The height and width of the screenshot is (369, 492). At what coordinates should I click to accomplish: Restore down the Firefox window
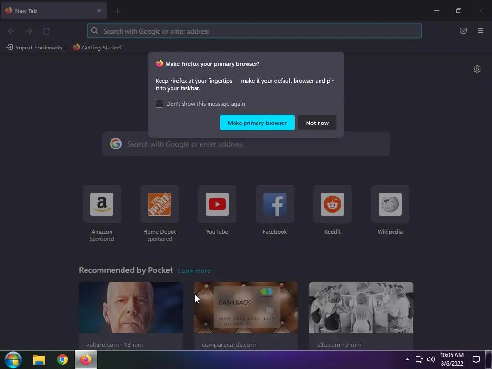pyautogui.click(x=459, y=11)
